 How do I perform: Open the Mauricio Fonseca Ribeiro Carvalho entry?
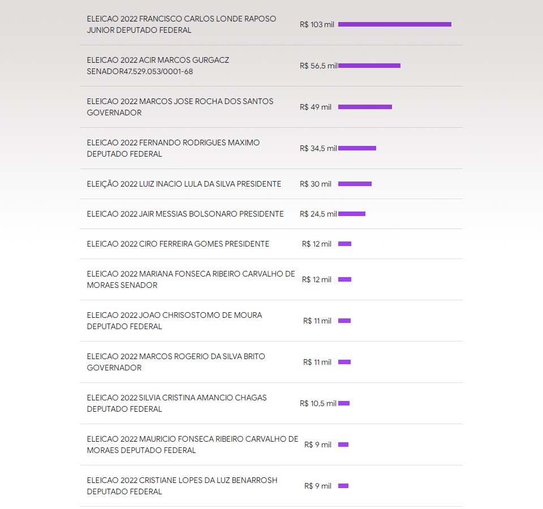pos(192,445)
